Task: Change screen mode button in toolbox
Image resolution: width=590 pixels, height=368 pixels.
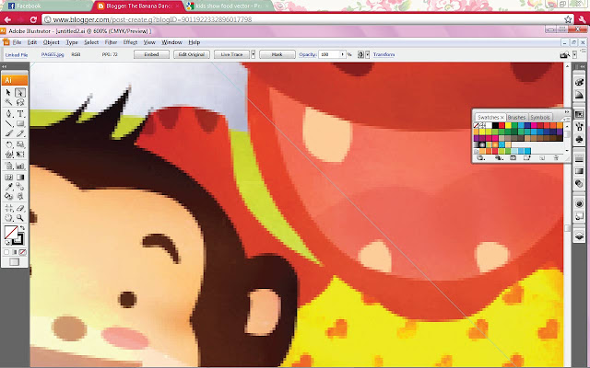Action: [15, 261]
